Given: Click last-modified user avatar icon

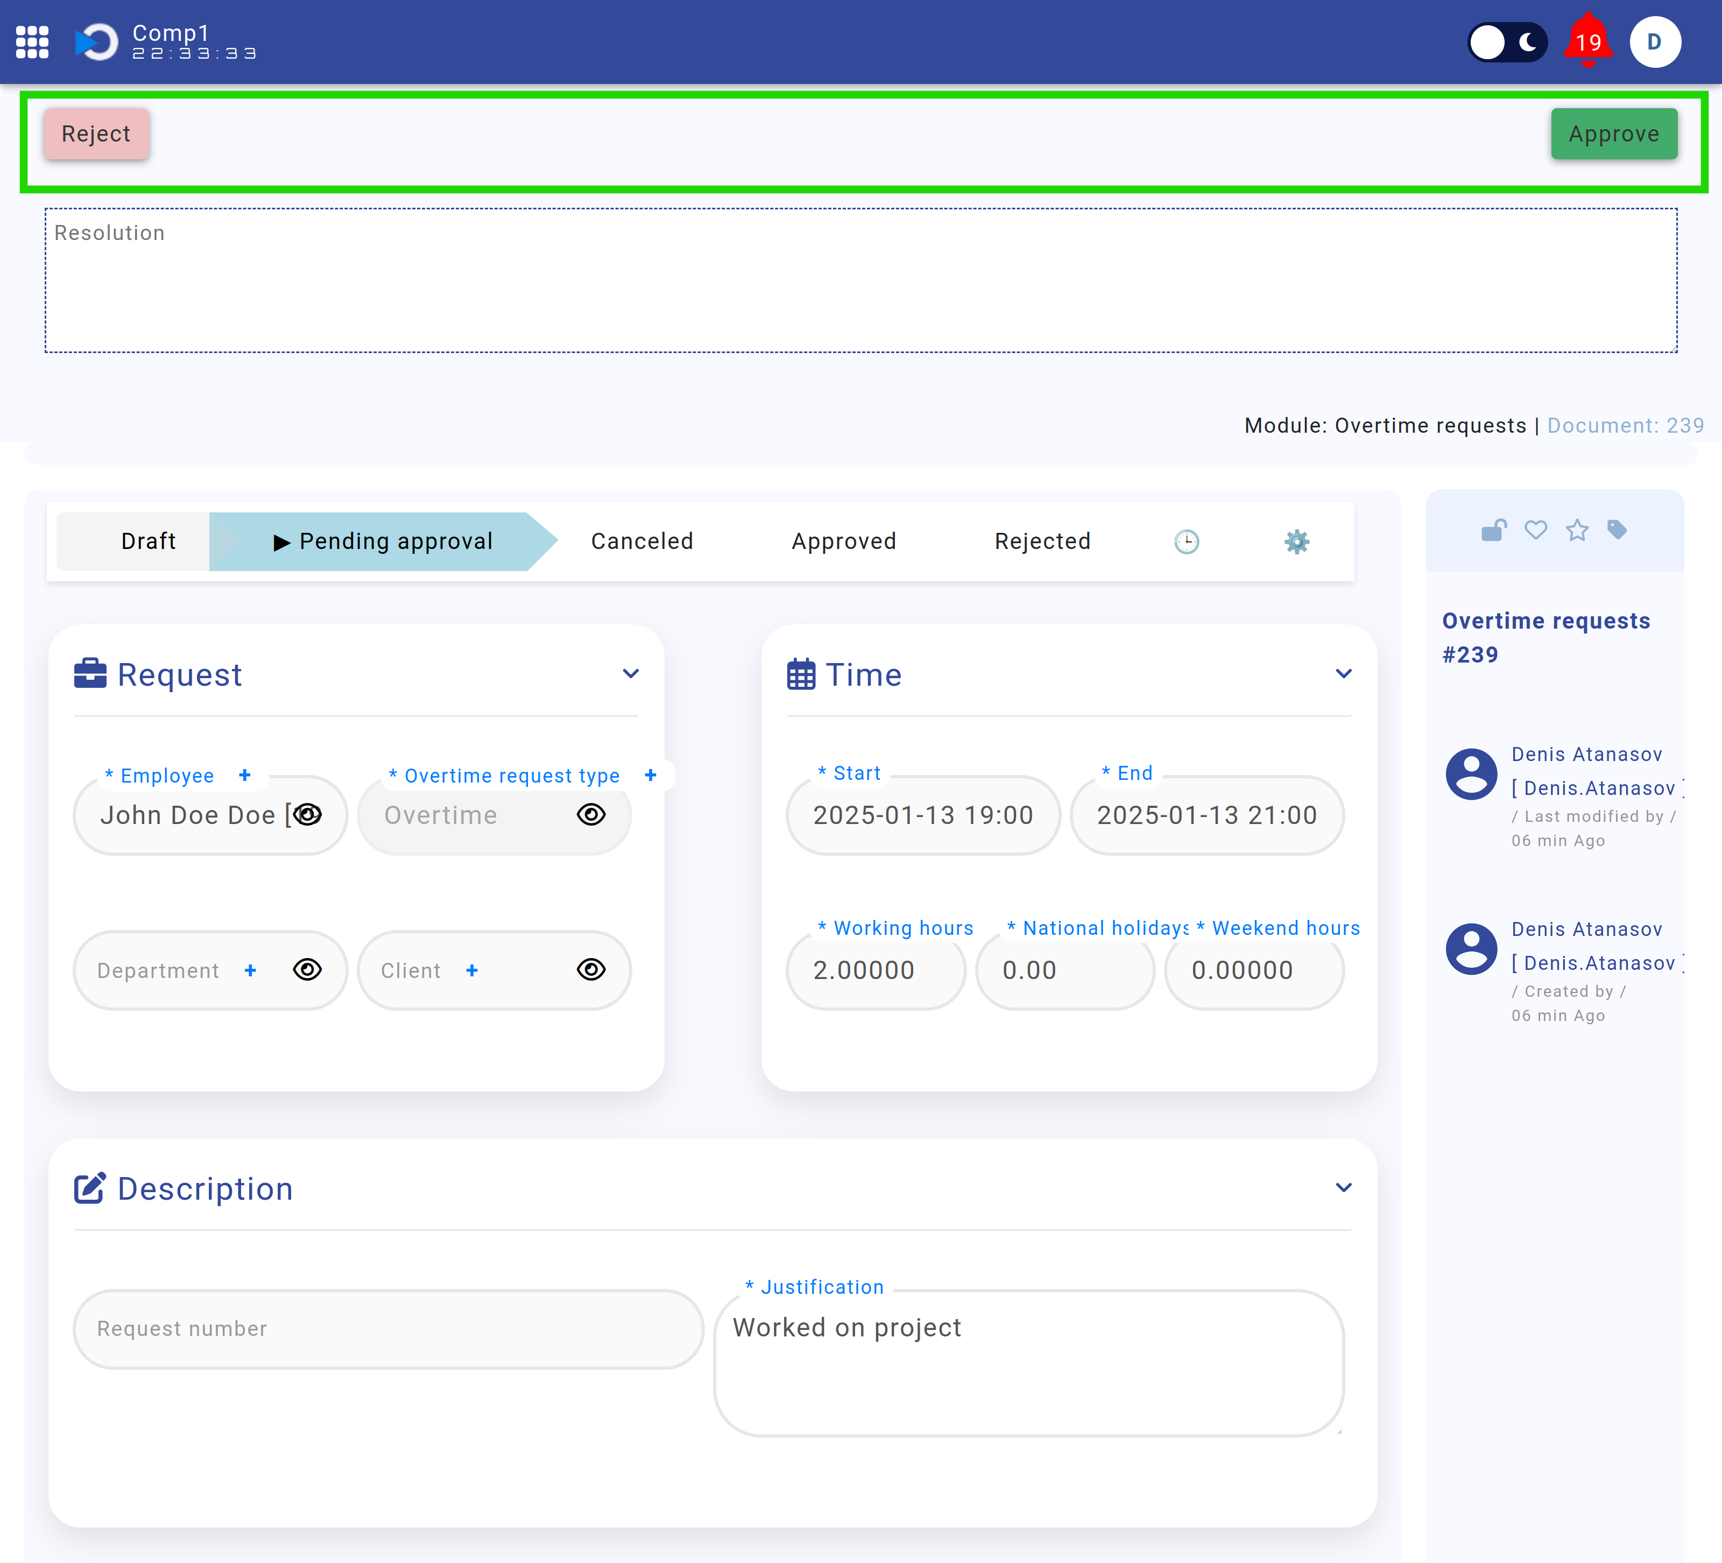Looking at the screenshot, I should (x=1471, y=774).
